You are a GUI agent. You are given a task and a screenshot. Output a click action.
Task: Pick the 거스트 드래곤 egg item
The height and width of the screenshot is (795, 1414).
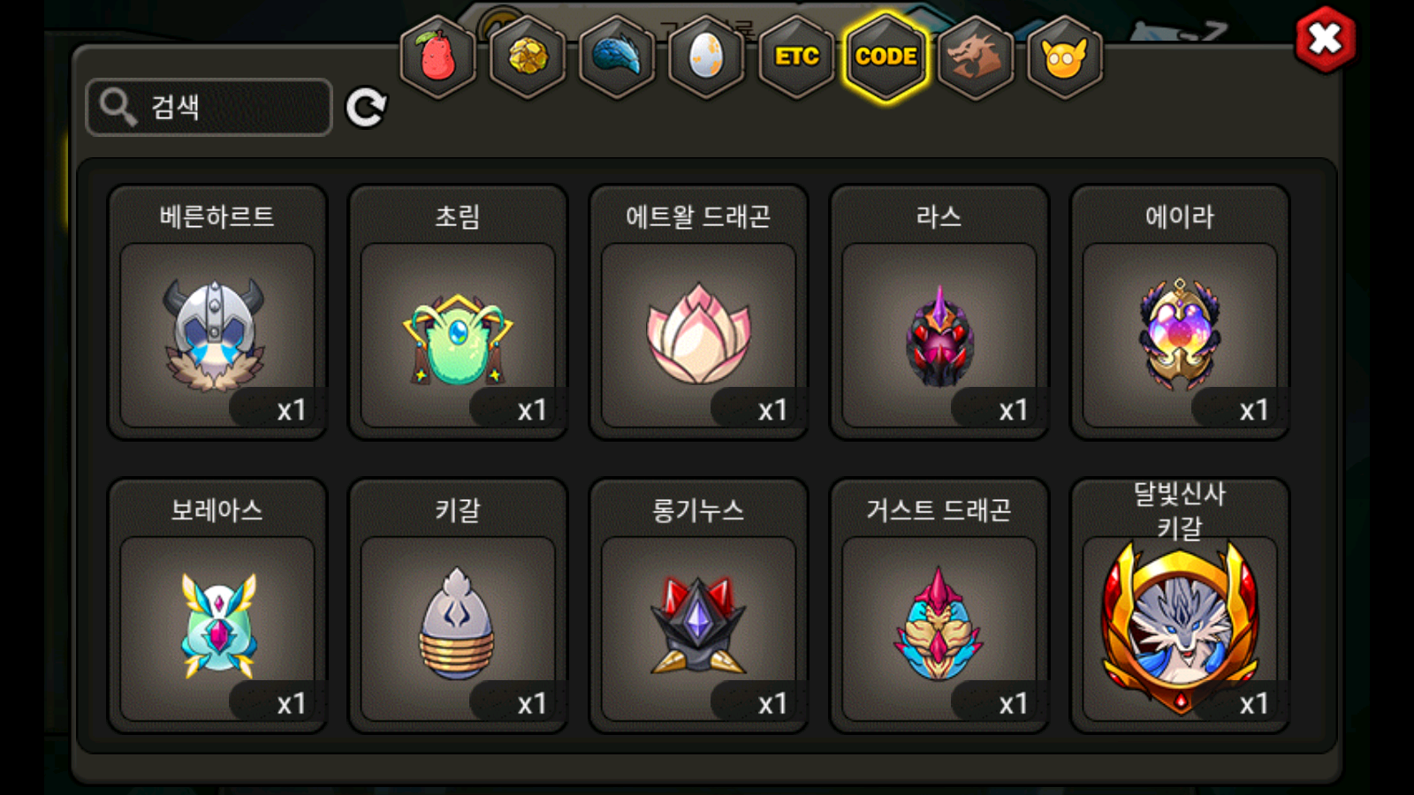[939, 605]
